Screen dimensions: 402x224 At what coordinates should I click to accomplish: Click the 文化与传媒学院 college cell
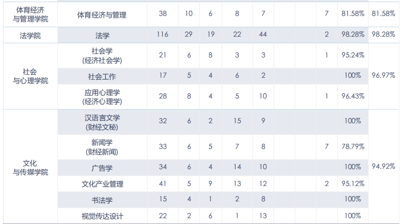30,167
